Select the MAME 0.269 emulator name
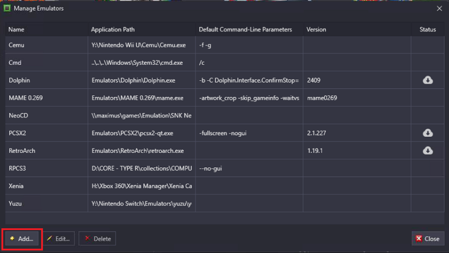The height and width of the screenshot is (253, 449). tap(26, 98)
